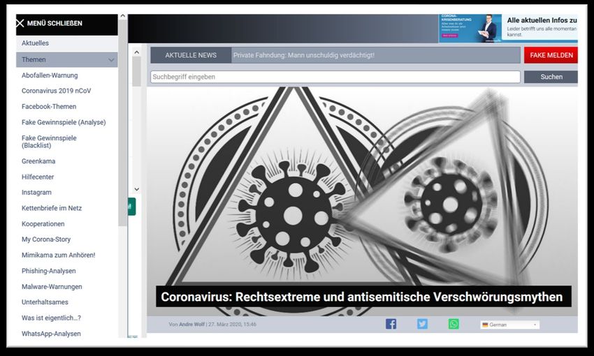Screen dimensions: 594x356
Task: Share article via Twitter icon
Action: [422, 324]
